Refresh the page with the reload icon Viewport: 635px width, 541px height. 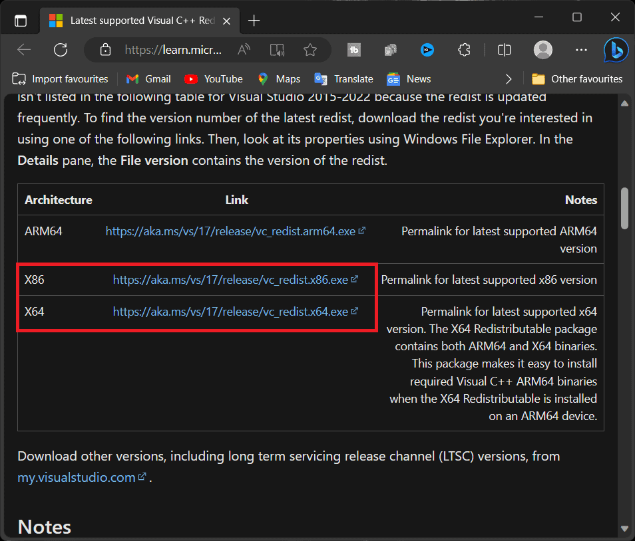click(x=61, y=50)
